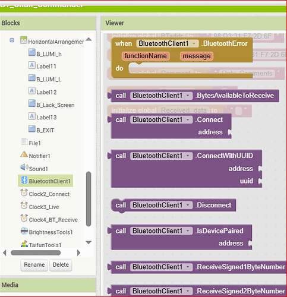Click the blocks tree scroll-down arrow
Image resolution: width=287 pixels, height=297 pixels.
tap(89, 242)
